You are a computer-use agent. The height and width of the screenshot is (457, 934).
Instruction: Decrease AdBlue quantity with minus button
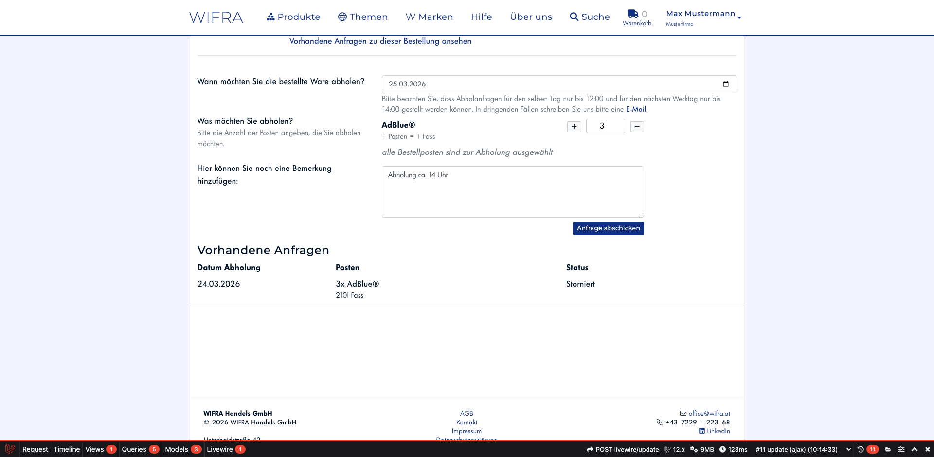pos(637,127)
